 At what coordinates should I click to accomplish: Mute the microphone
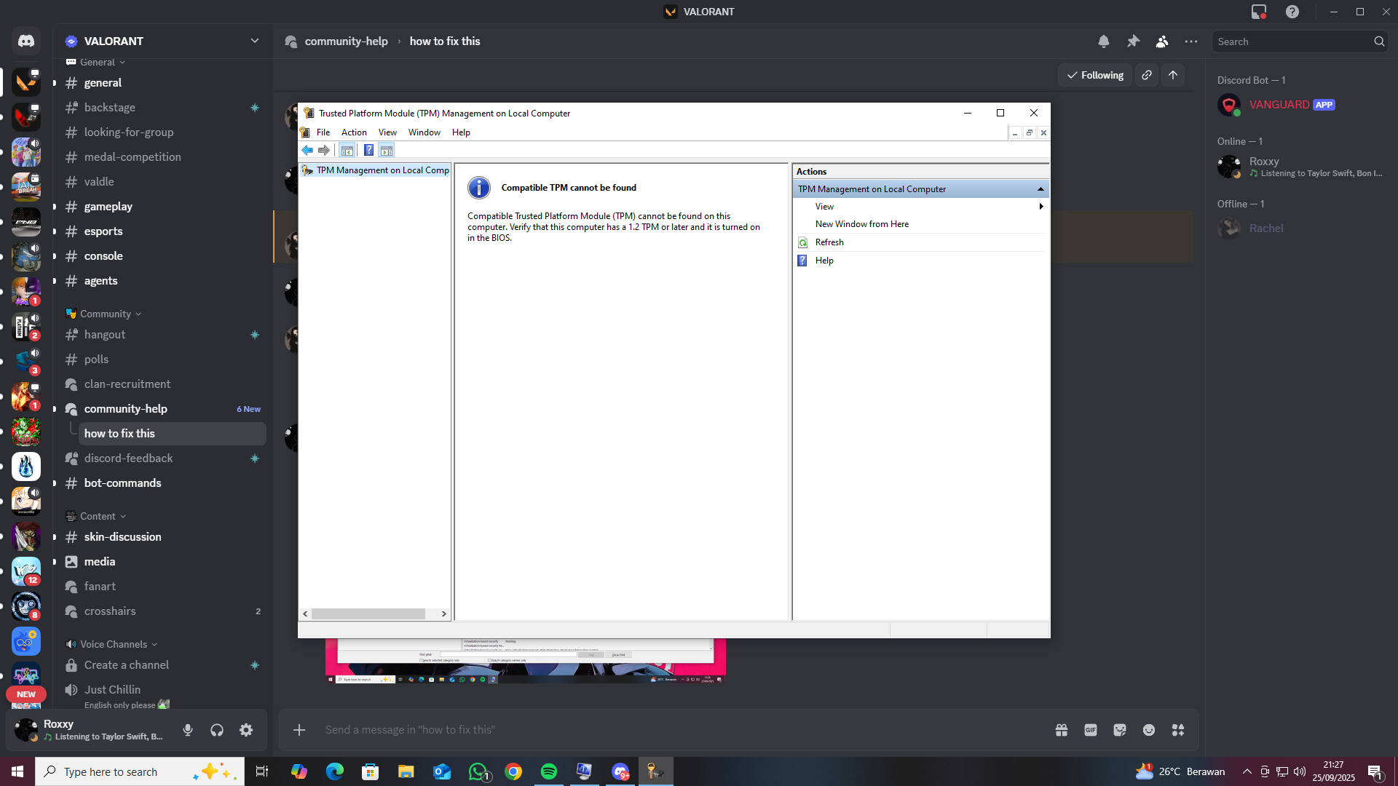tap(188, 730)
